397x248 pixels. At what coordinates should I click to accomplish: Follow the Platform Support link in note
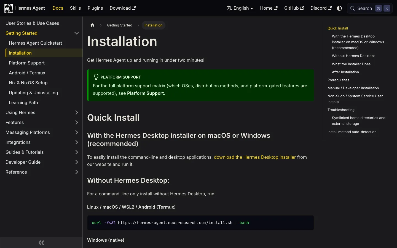coord(146,93)
